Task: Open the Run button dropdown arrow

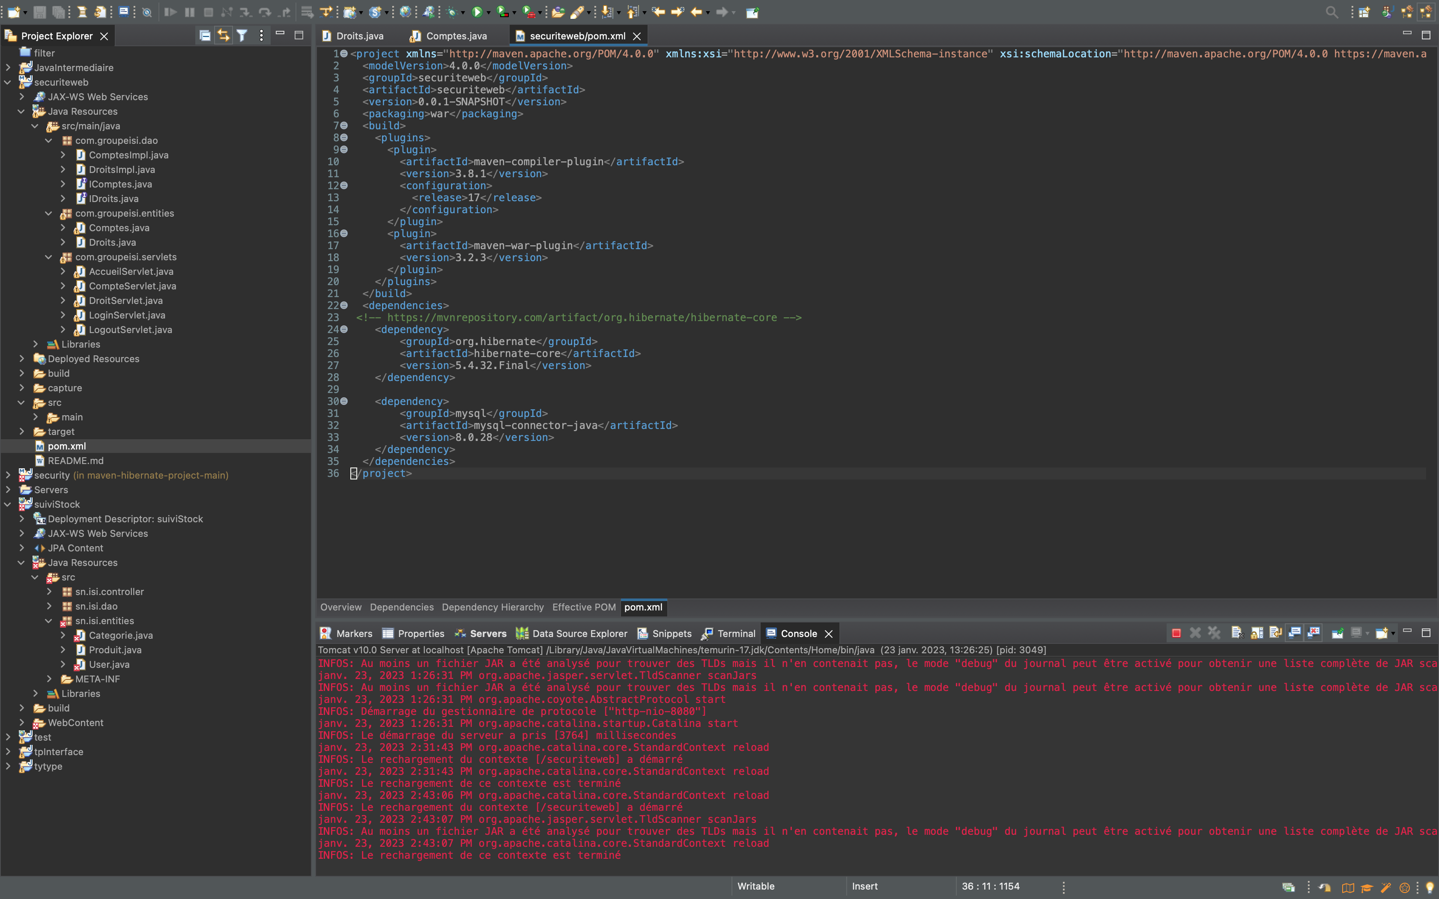Action: (489, 12)
